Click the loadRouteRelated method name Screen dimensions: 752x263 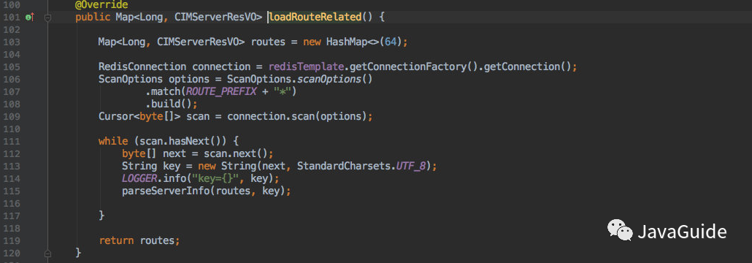click(x=315, y=18)
